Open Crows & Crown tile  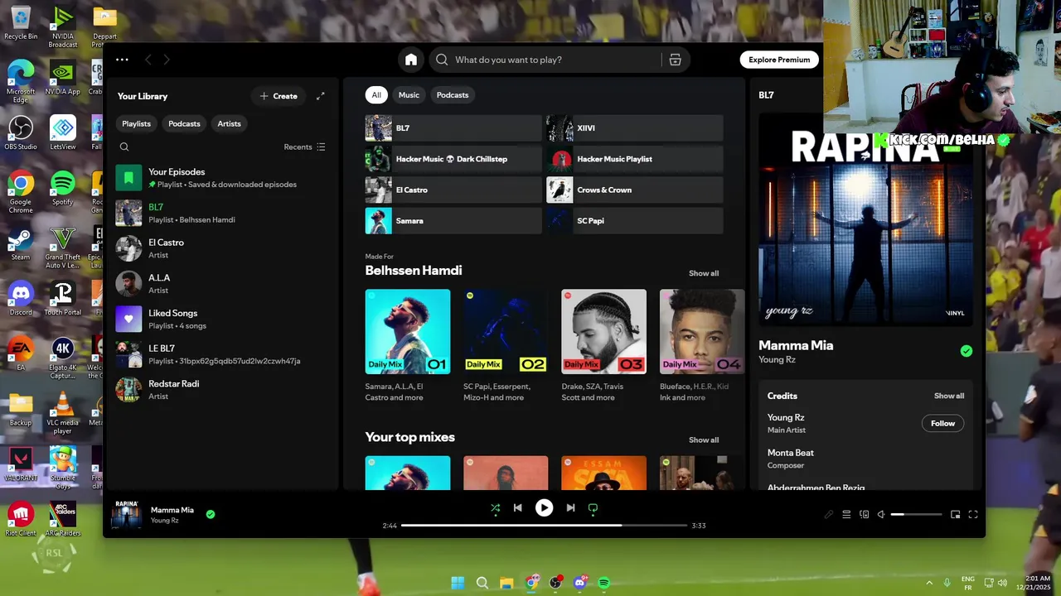tap(635, 190)
